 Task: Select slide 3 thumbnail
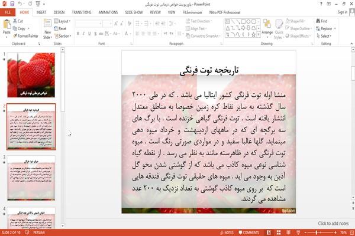pyautogui.click(x=31, y=178)
